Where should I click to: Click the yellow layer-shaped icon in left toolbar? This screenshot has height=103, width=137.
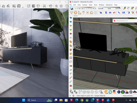[71, 26]
